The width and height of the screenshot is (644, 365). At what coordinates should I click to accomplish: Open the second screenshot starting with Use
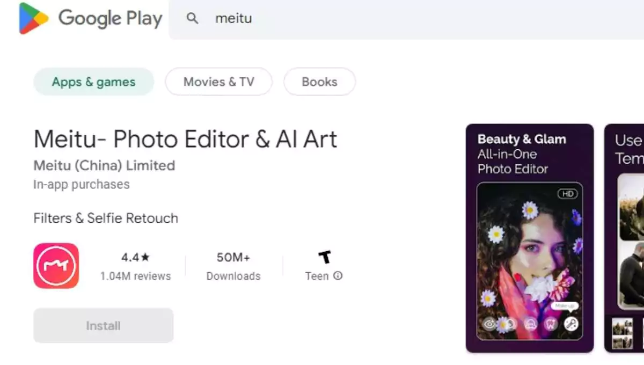(624, 238)
